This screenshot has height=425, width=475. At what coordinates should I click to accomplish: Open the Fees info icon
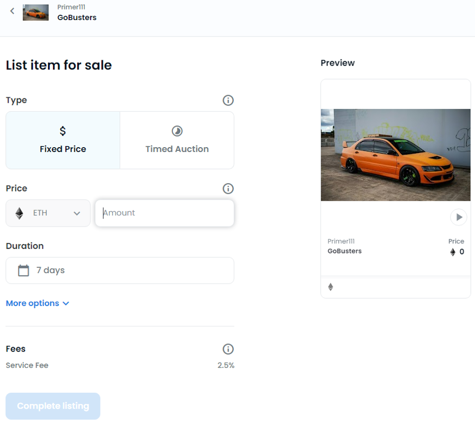pyautogui.click(x=228, y=349)
